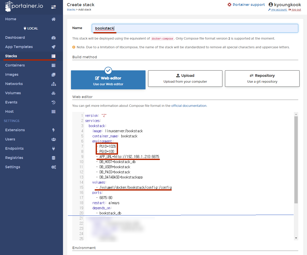Click the Users group icon

(x=53, y=139)
